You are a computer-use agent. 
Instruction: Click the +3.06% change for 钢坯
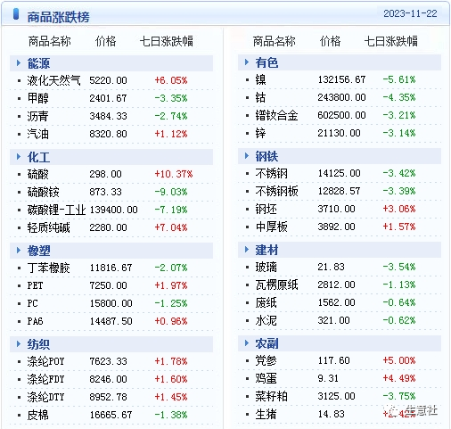click(399, 209)
